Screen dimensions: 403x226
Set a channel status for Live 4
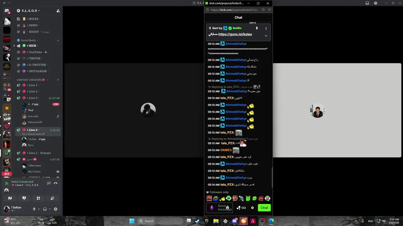pos(33,134)
